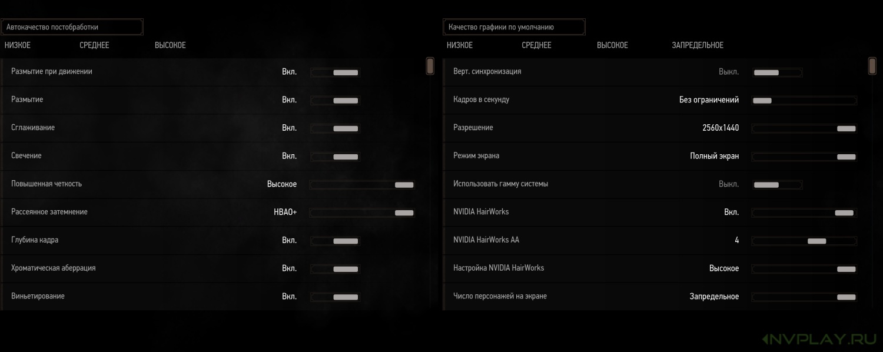Screen dimensions: 883x352
Task: Select the Размытие row label
Action: tap(27, 99)
